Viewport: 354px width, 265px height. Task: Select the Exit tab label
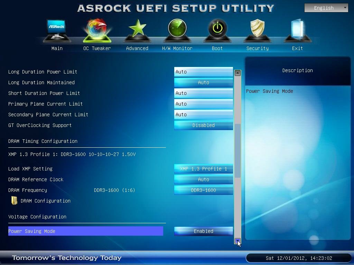[297, 48]
